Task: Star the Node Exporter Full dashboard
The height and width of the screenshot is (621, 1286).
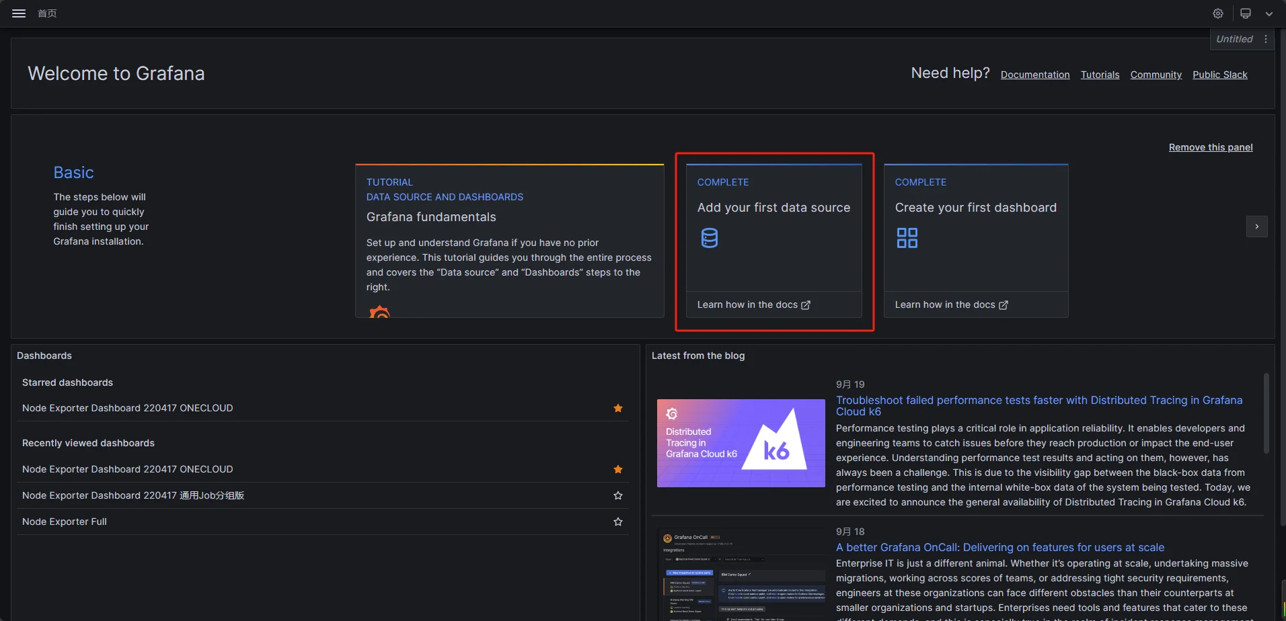Action: click(x=618, y=522)
